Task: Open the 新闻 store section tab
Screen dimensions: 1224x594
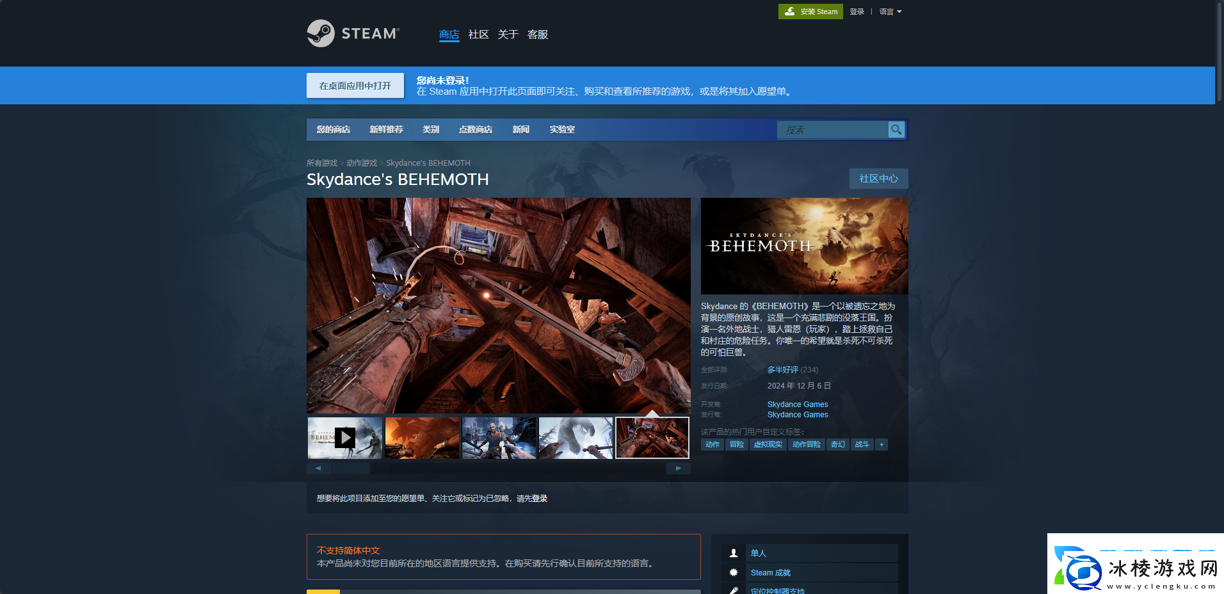Action: (x=520, y=129)
